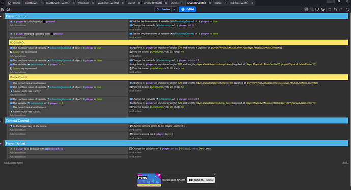The height and width of the screenshot is (190, 351).
Task: Select the Mobile Control comment bar
Action: point(179,77)
